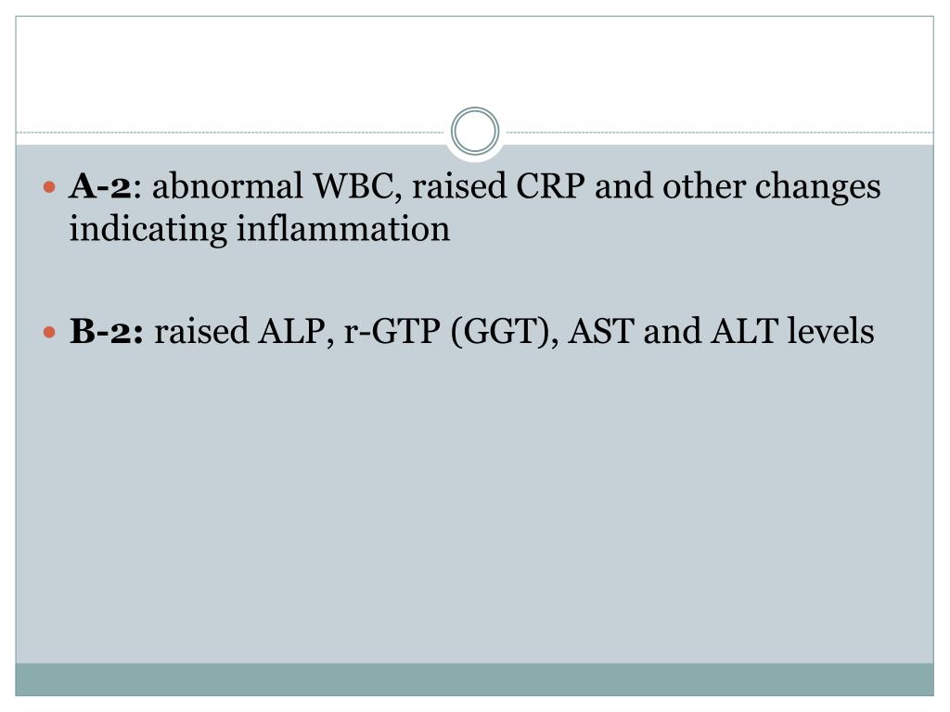Click the circle ornament on the divider line
The image size is (950, 712).
tap(475, 131)
